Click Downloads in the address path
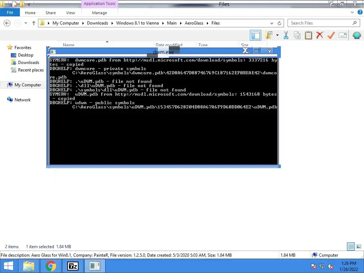 (x=97, y=23)
